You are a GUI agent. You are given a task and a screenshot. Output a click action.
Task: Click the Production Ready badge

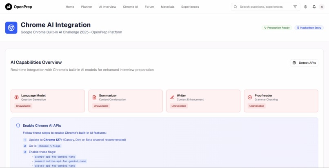pos(277,28)
